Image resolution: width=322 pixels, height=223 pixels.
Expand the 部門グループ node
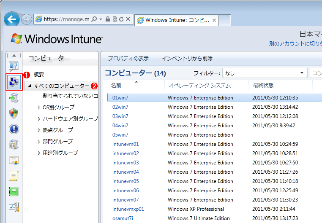click(x=39, y=142)
